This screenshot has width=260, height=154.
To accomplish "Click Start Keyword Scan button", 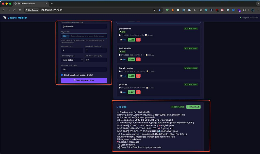I will [84, 80].
